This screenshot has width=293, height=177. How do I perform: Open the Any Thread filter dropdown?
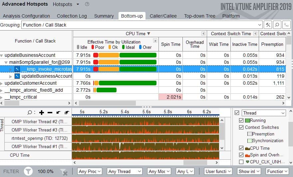click(x=125, y=171)
